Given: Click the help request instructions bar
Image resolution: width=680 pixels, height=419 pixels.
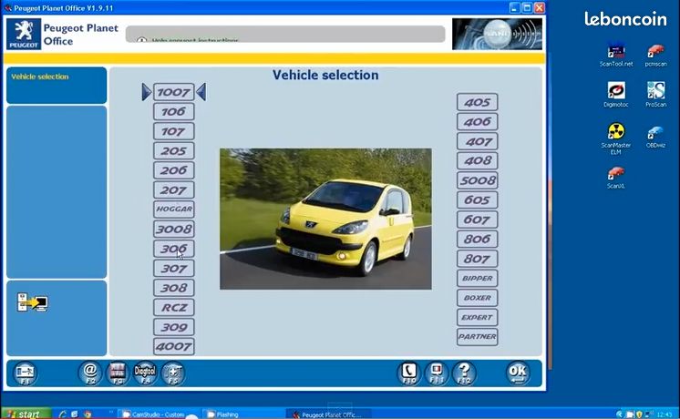Looking at the screenshot, I should tap(285, 34).
